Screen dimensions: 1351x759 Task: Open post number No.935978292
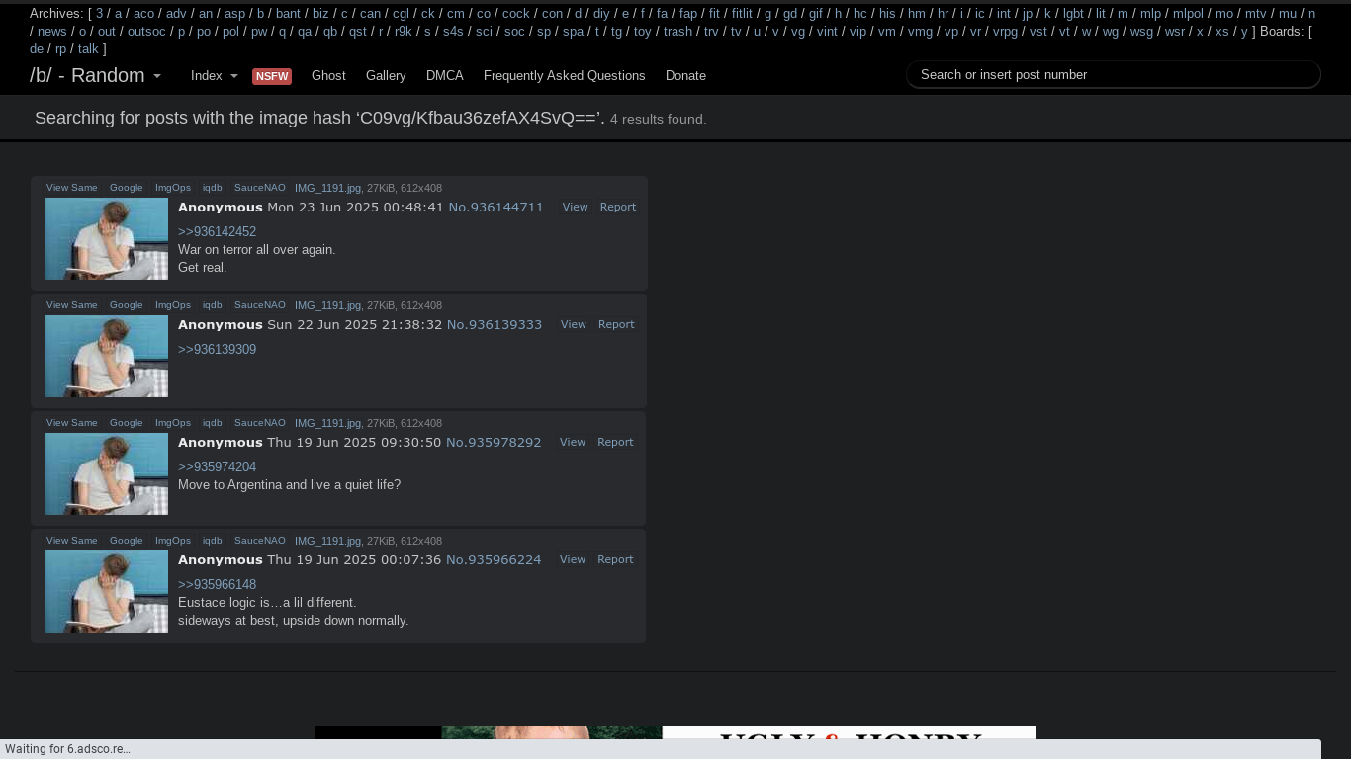[494, 443]
